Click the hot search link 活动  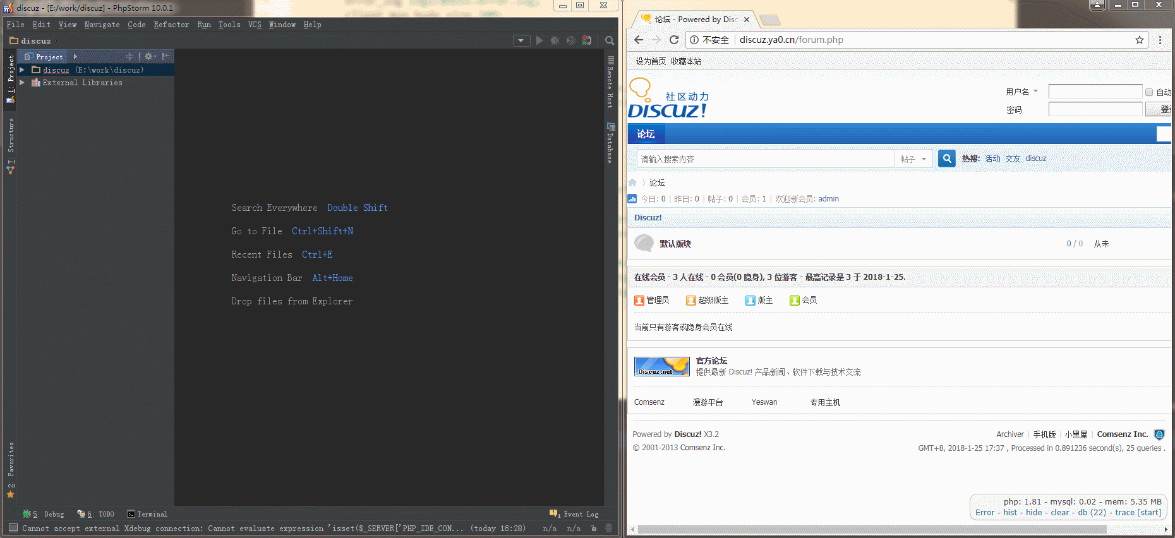coord(992,158)
